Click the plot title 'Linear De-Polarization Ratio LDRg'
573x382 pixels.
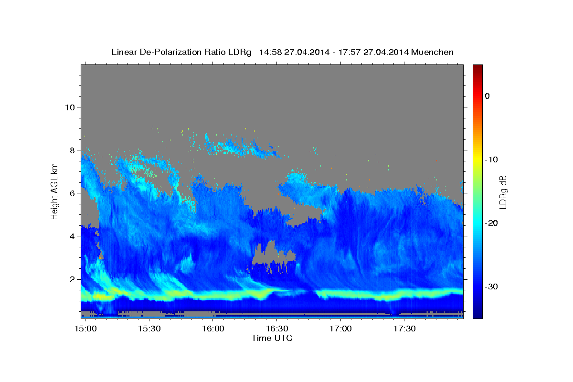click(x=181, y=52)
